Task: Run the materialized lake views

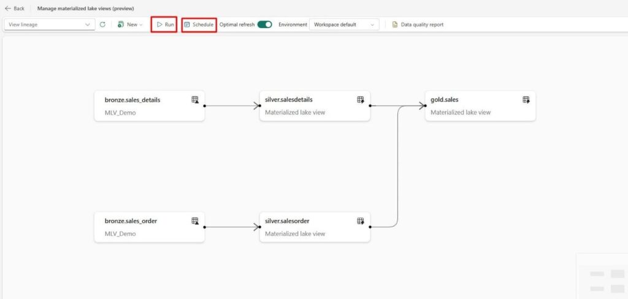Action: click(164, 25)
